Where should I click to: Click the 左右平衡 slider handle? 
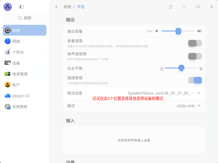[181, 68]
